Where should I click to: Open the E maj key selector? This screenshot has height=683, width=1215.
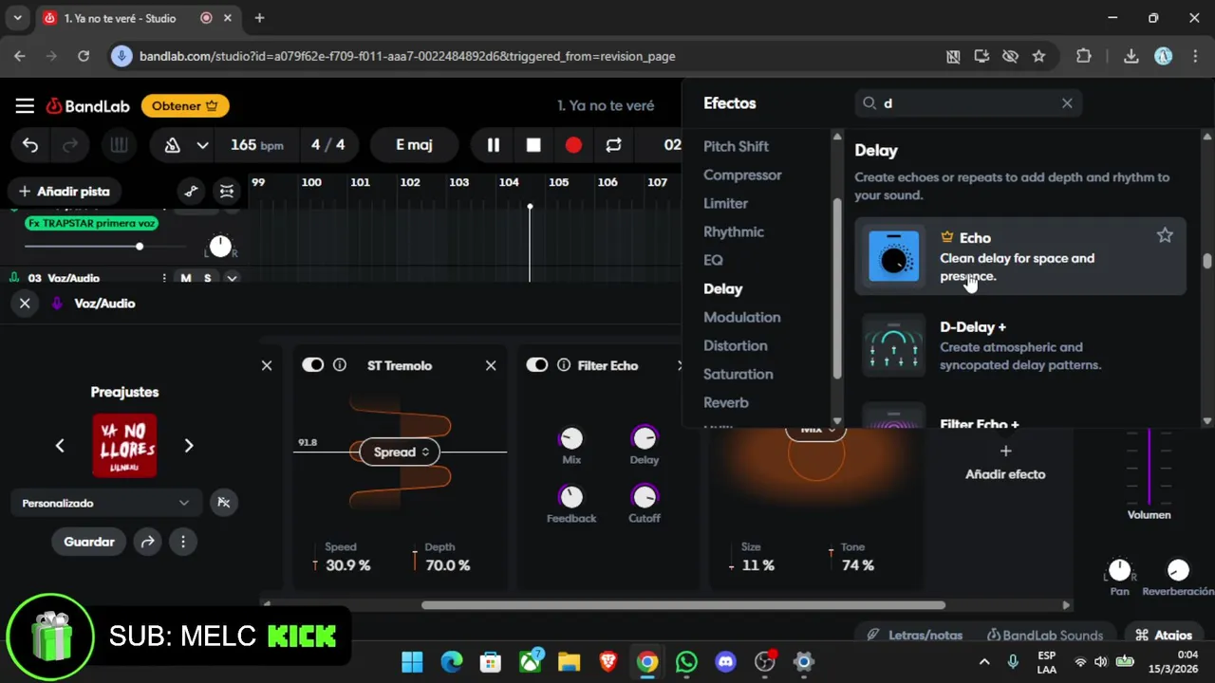tap(414, 145)
